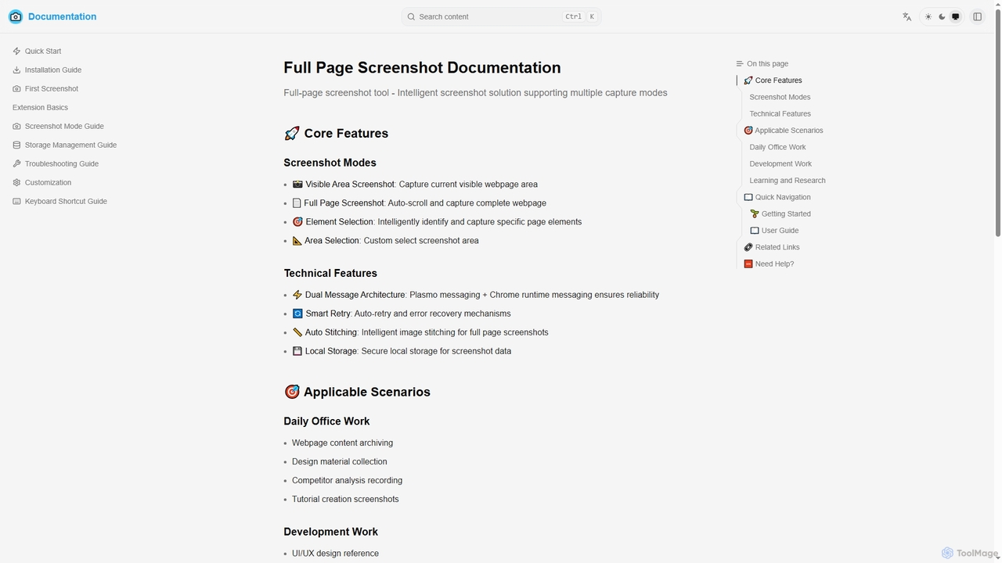Click gear icon beside Customization
Viewport: 1002px width, 563px height.
[x=16, y=182]
